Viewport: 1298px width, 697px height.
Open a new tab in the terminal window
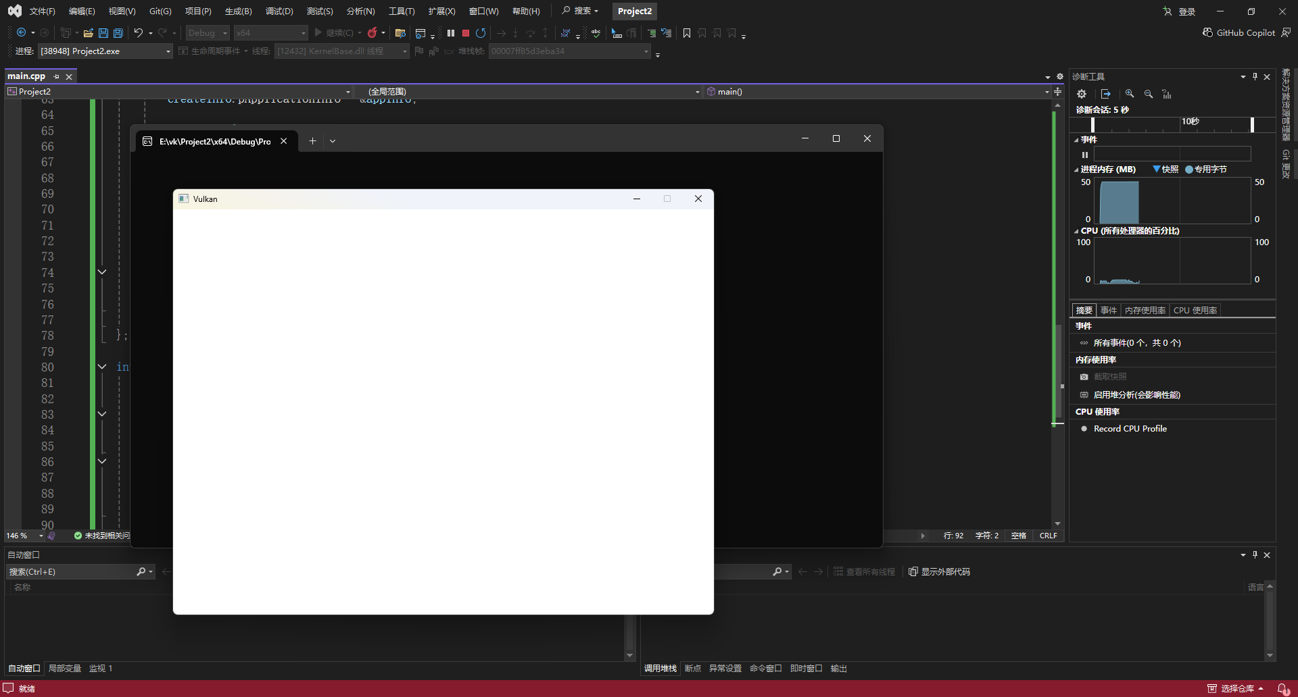pyautogui.click(x=312, y=141)
